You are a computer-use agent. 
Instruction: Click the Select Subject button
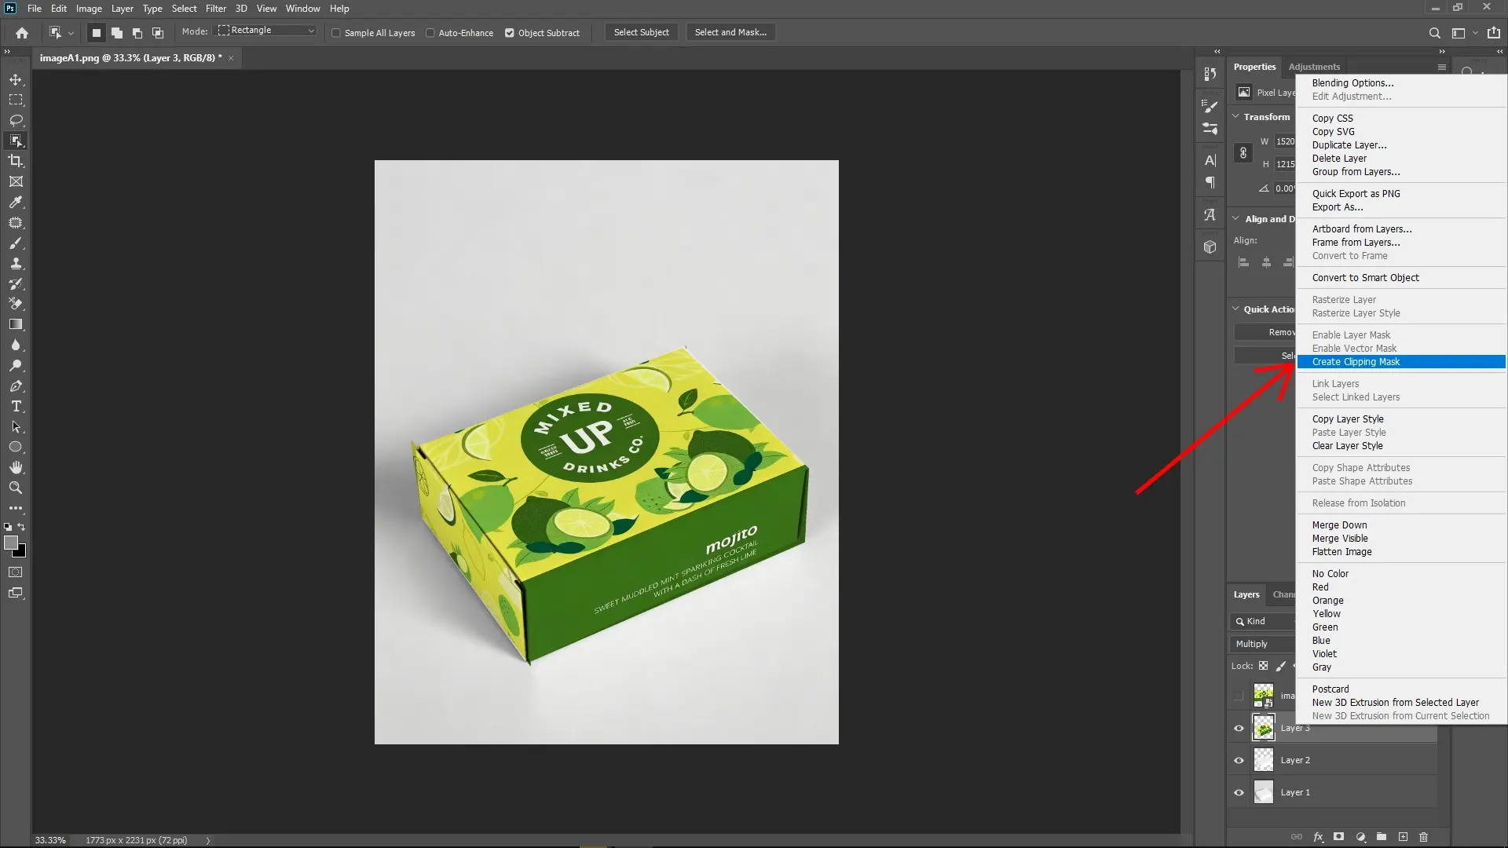click(641, 32)
